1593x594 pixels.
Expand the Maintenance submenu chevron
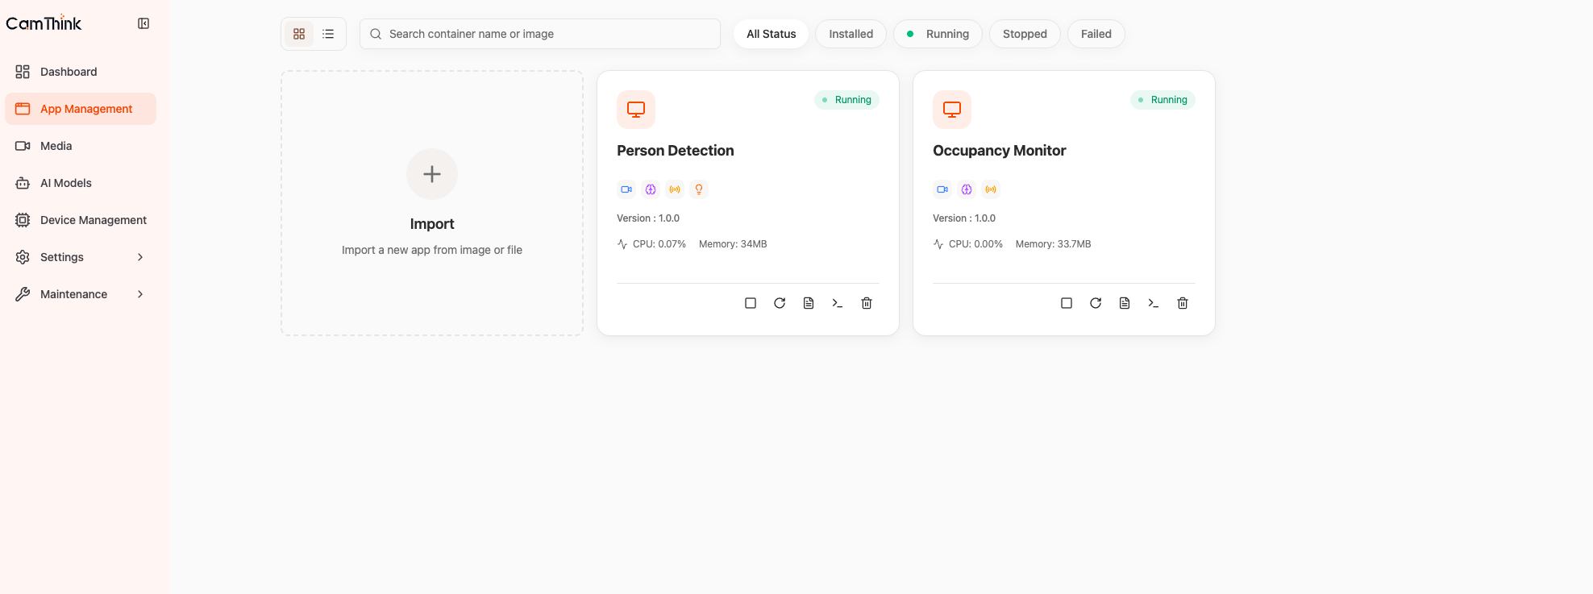[x=140, y=294]
